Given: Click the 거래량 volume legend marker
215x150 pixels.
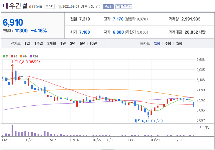Looking at the screenshot, I should pyautogui.click(x=201, y=127).
